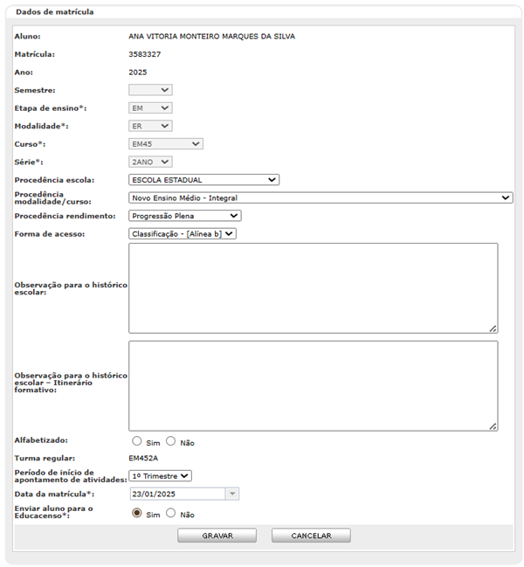The height and width of the screenshot is (567, 524).
Task: Expand Procedência modalidade/curso dropdown
Action: pyautogui.click(x=321, y=197)
